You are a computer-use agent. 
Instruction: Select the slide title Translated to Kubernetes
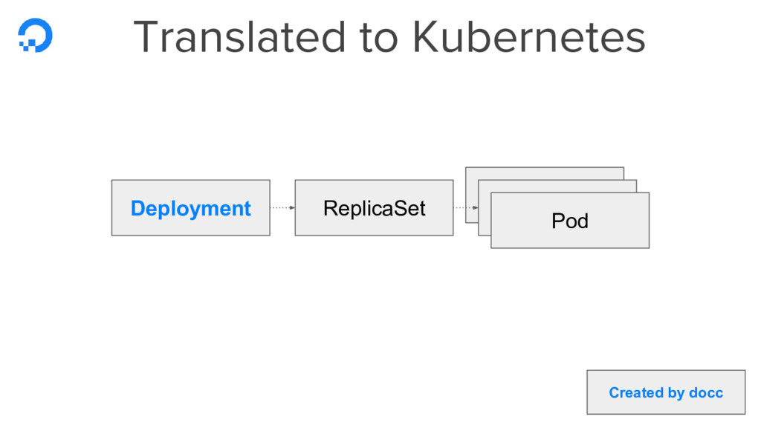click(389, 37)
